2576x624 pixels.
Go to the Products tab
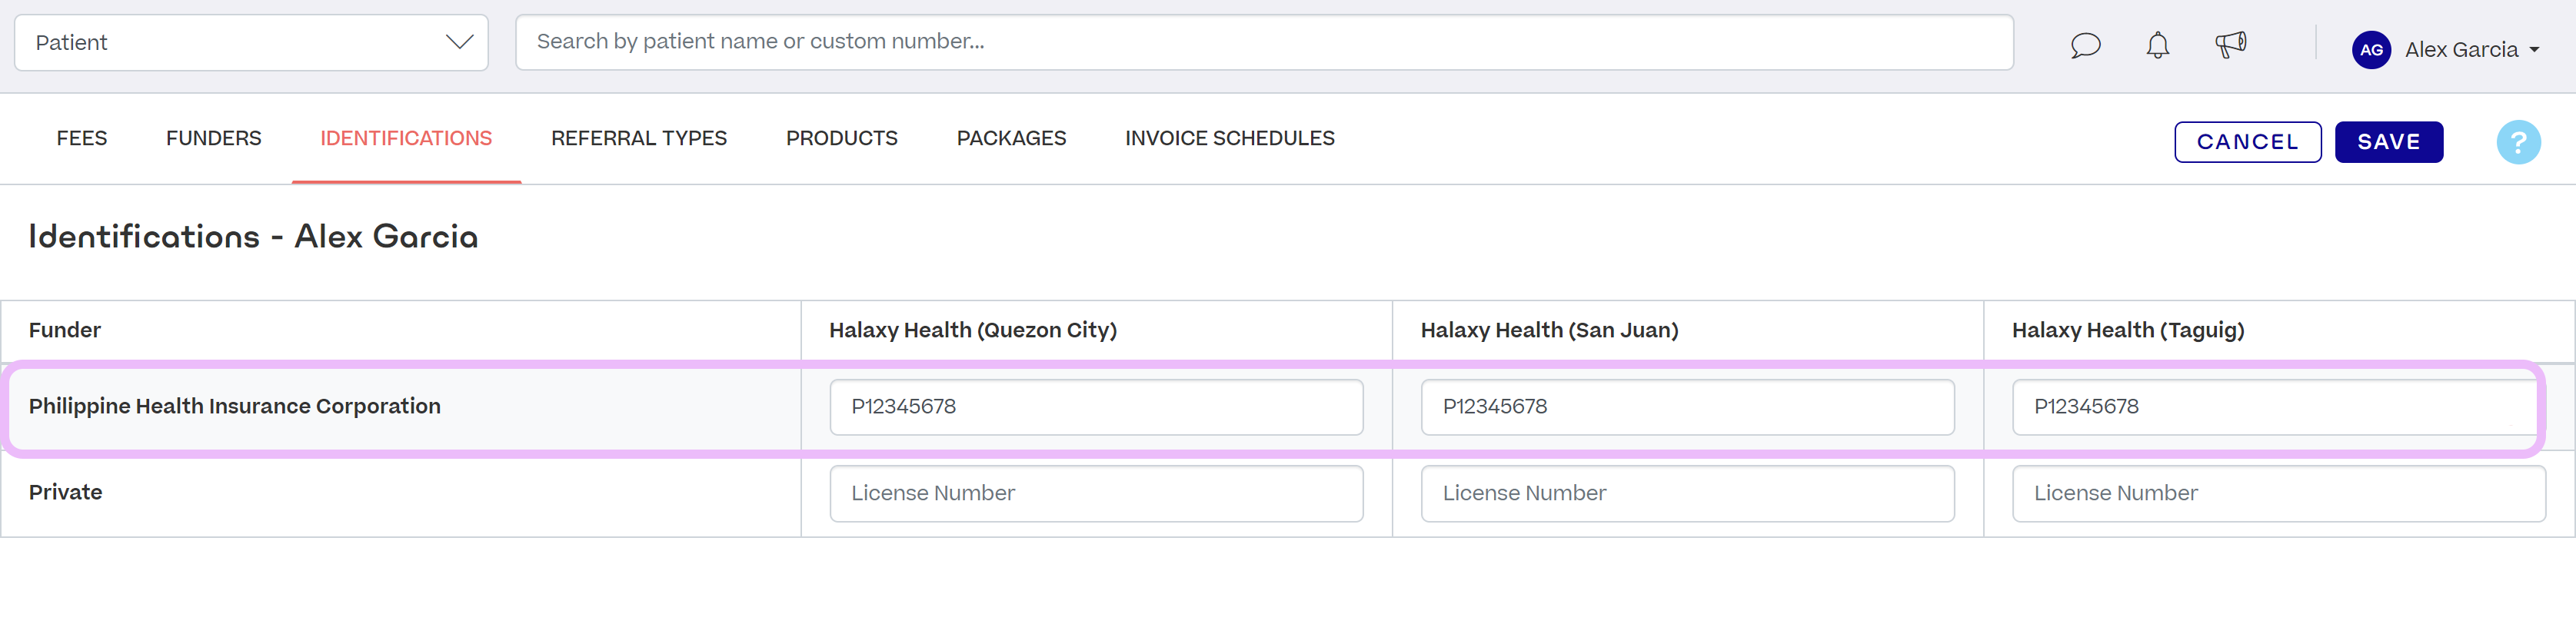coord(842,138)
